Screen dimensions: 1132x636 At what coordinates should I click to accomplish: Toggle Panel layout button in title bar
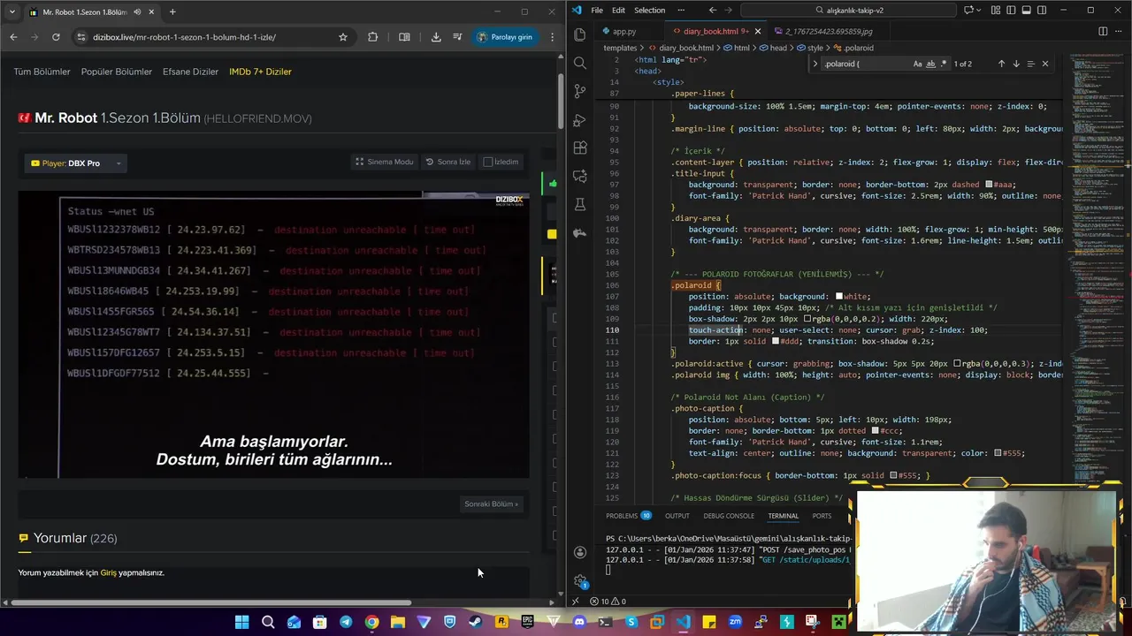click(1026, 11)
